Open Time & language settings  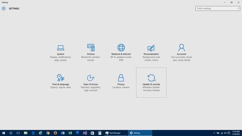coord(60,83)
